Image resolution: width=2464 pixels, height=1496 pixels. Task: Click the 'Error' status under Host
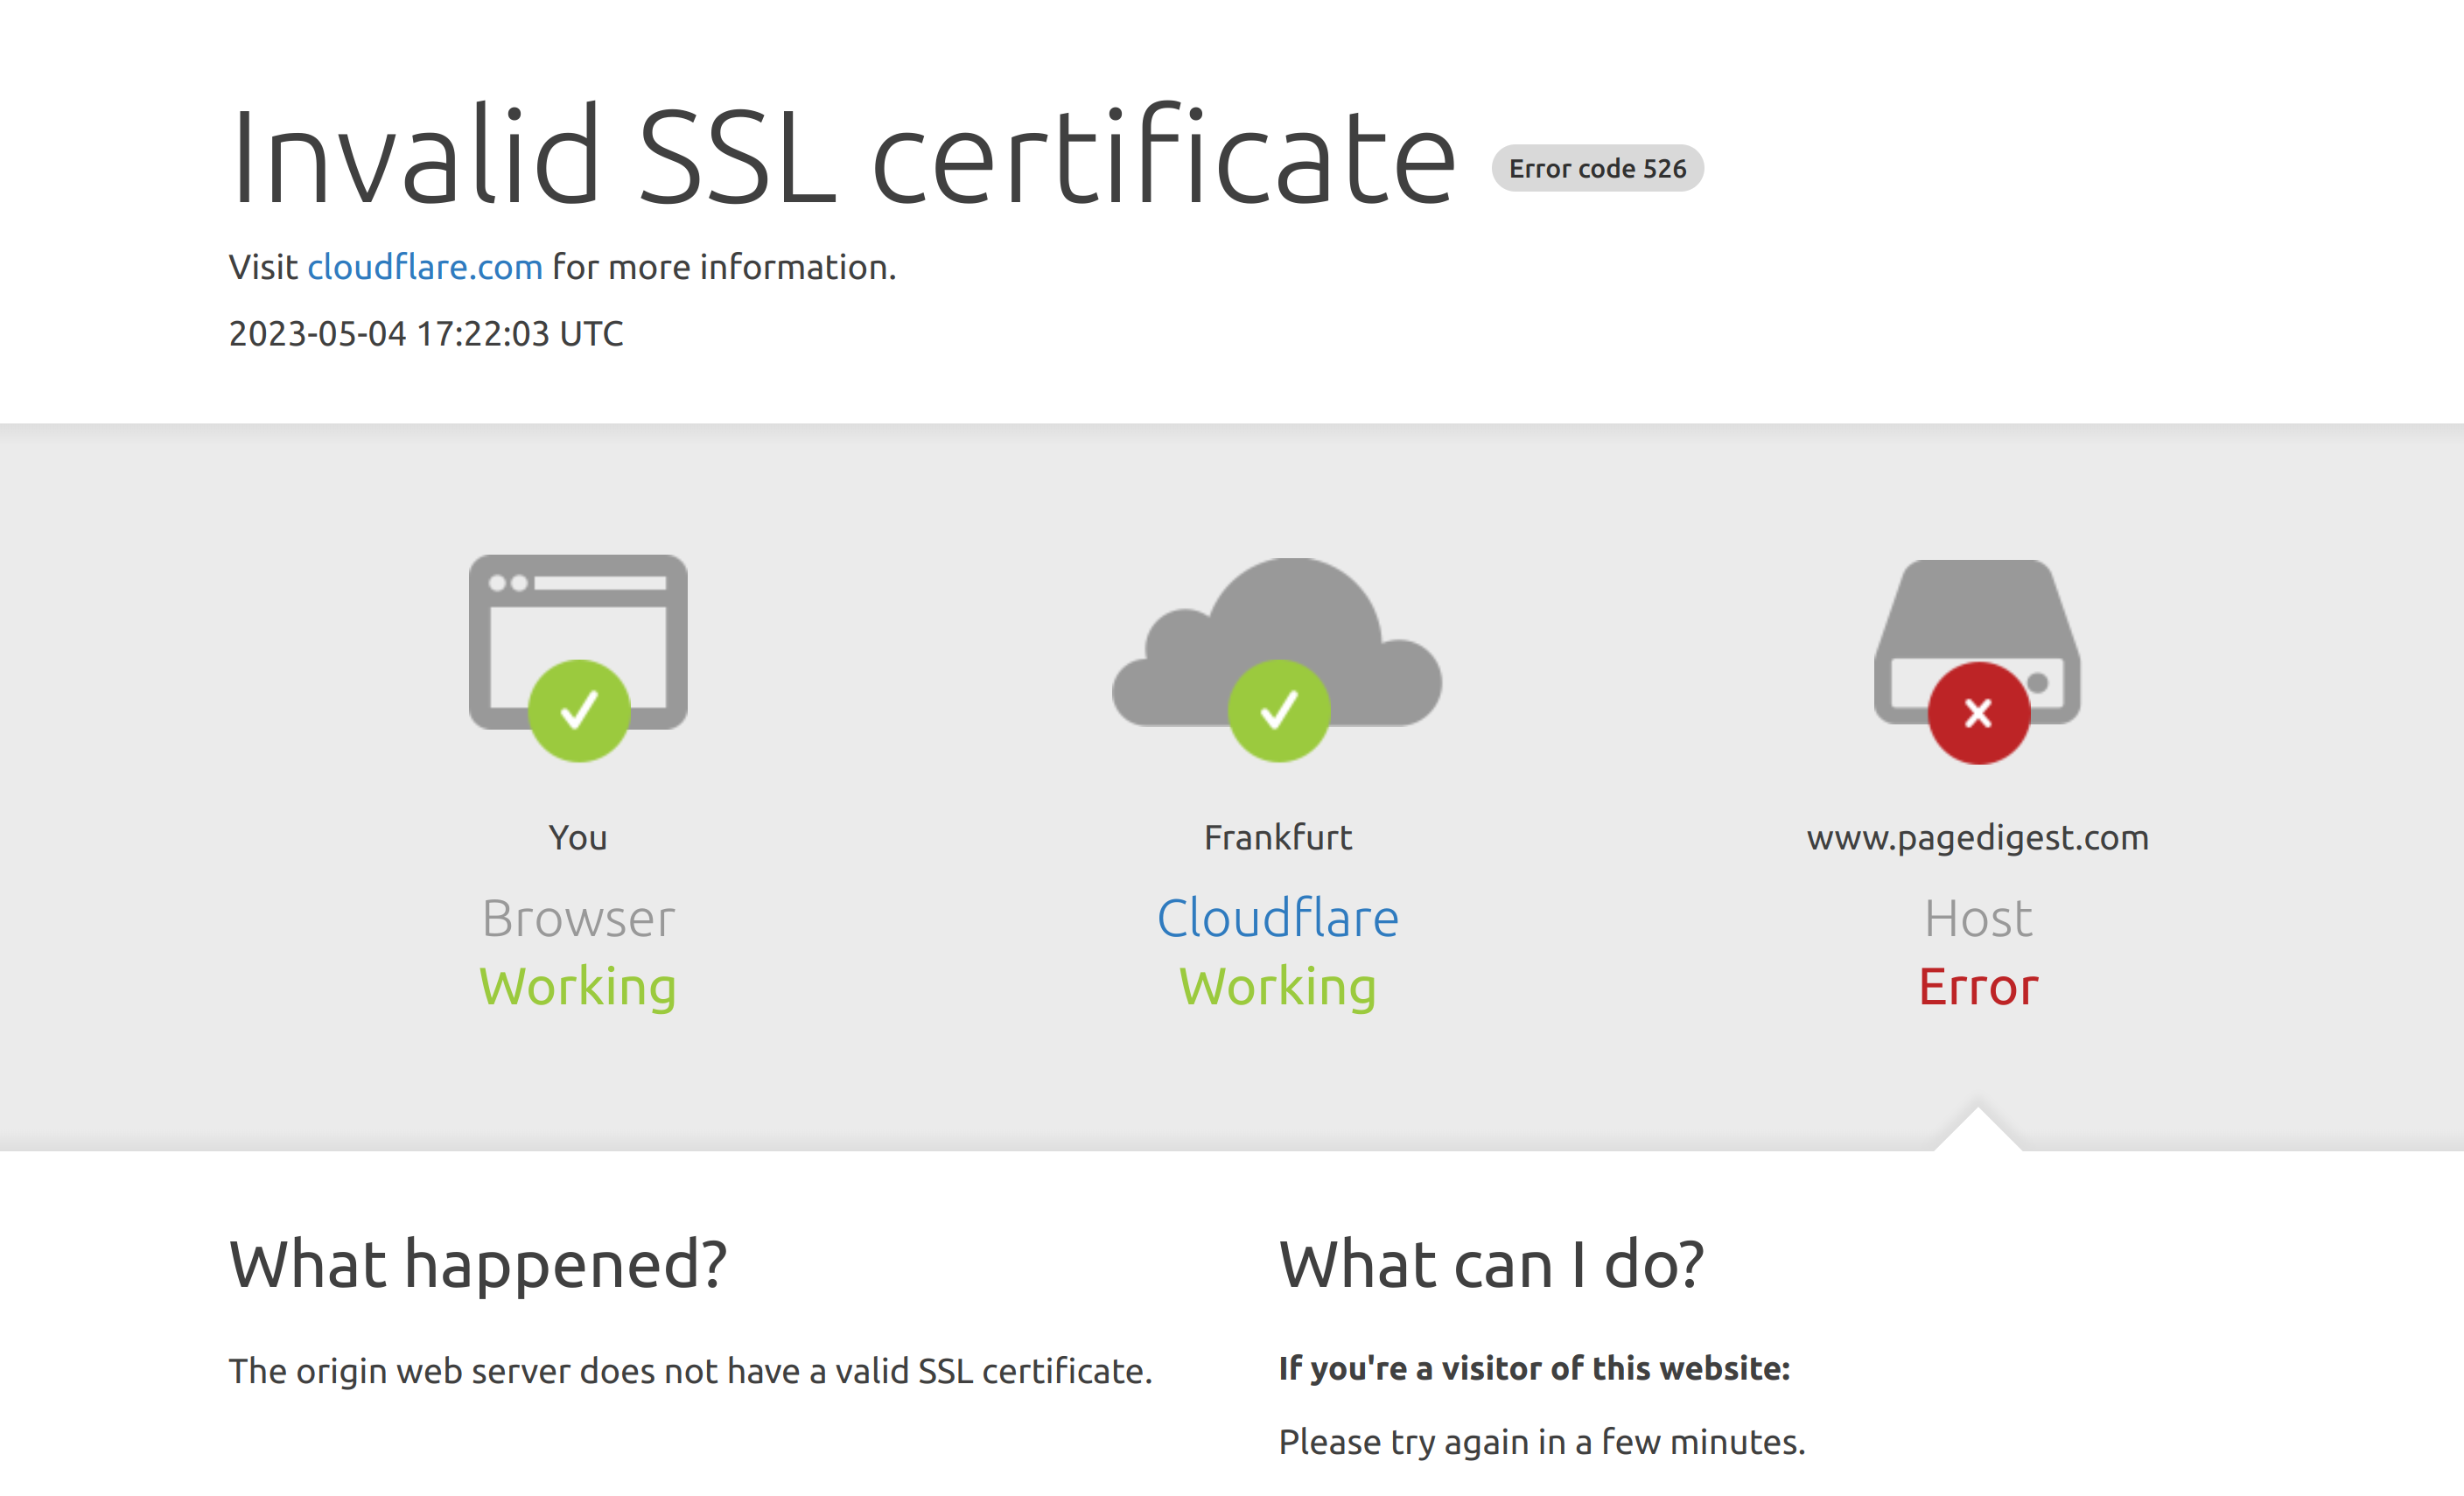tap(1977, 986)
